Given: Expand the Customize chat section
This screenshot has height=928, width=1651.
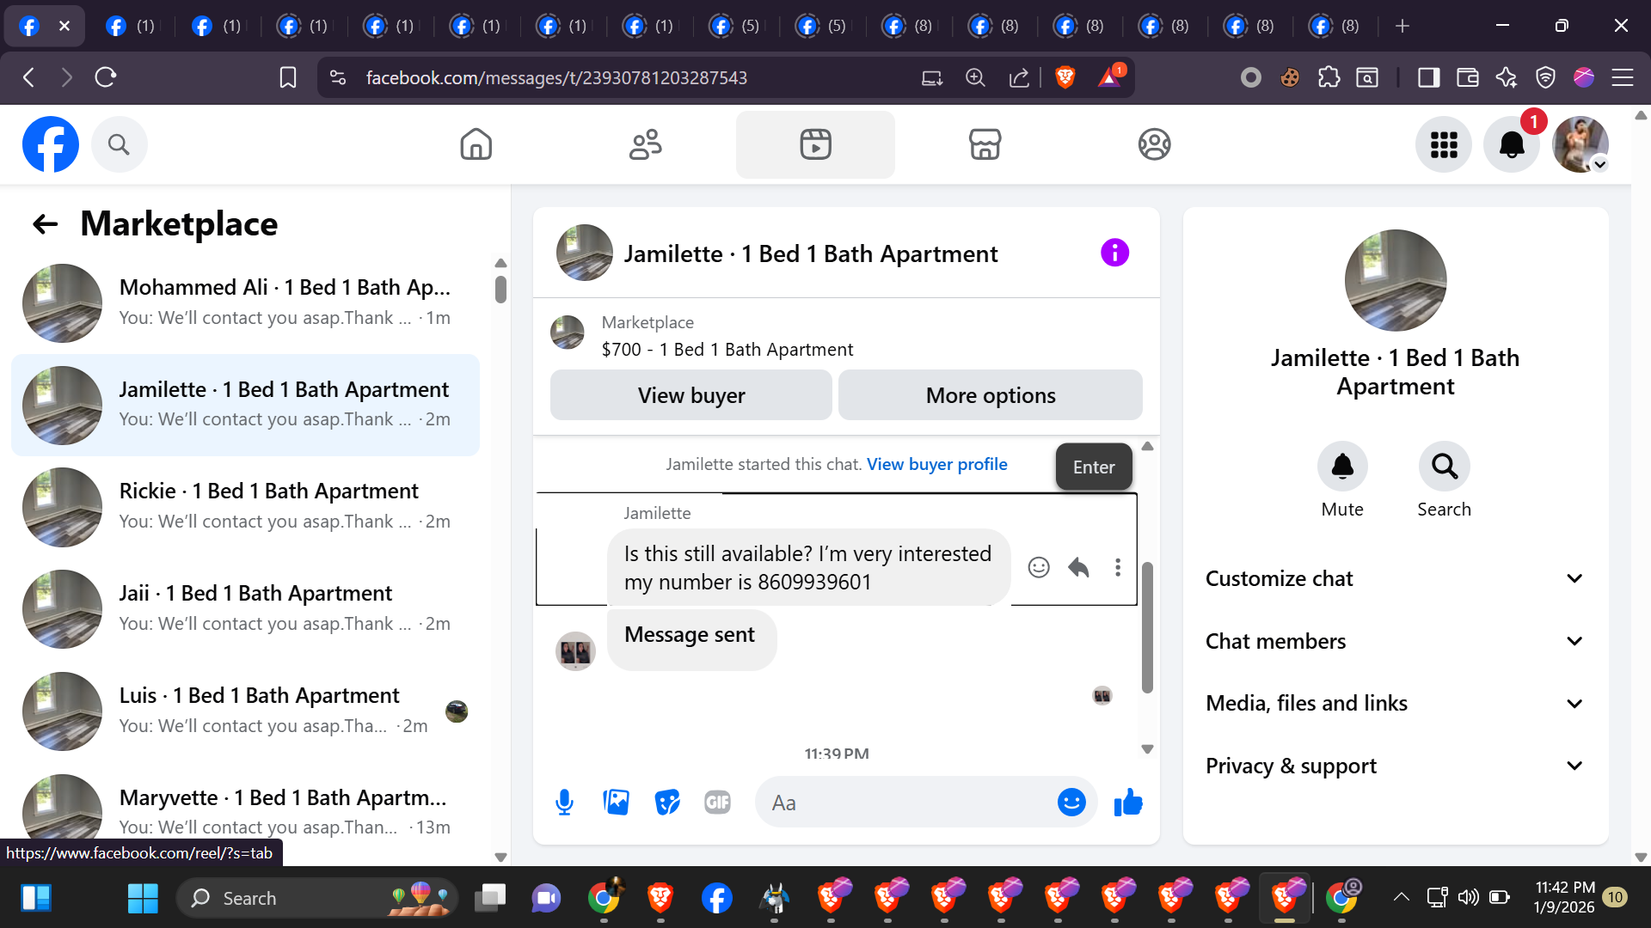Looking at the screenshot, I should pyautogui.click(x=1395, y=578).
